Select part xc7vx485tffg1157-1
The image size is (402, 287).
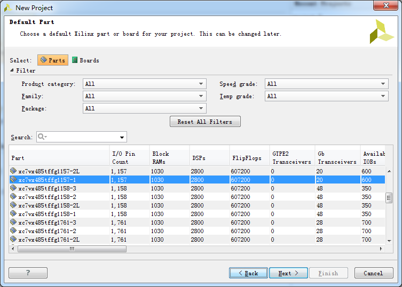(x=197, y=180)
